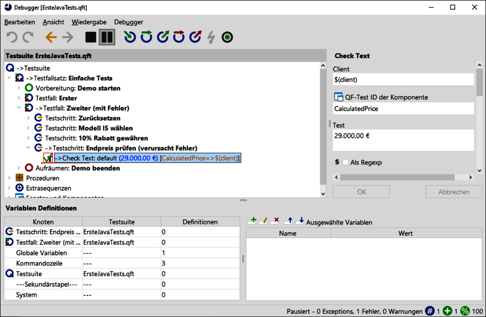Collapse Testfall: Zweiter (mit Fehler)
The image size is (486, 317).
coord(19,108)
